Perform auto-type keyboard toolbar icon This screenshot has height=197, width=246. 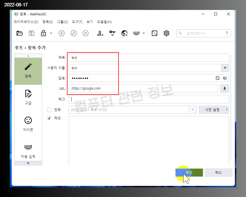pyautogui.click(x=136, y=33)
